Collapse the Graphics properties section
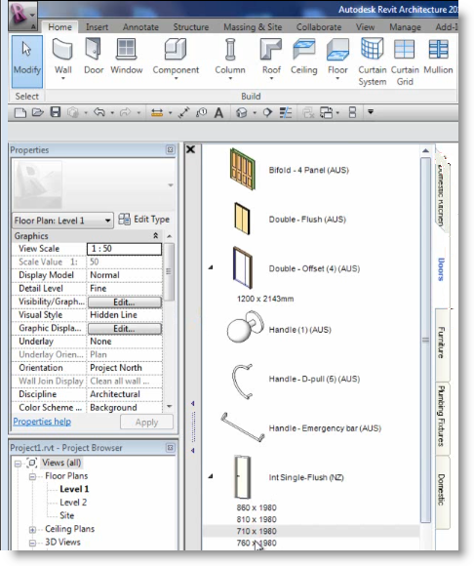This screenshot has height=566, width=474. click(x=155, y=236)
